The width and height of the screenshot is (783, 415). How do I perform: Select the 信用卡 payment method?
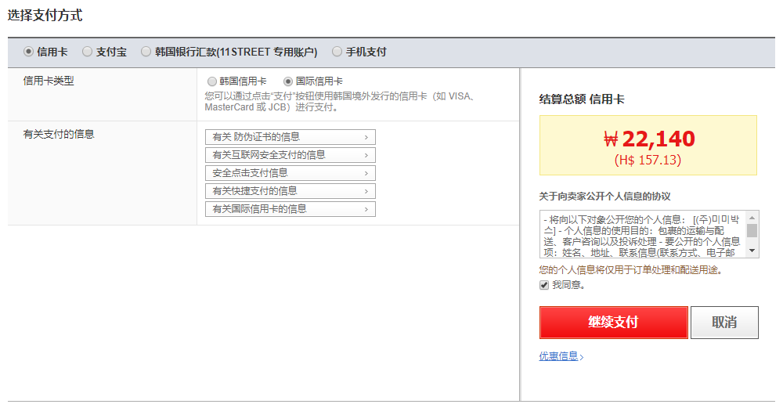[x=29, y=52]
